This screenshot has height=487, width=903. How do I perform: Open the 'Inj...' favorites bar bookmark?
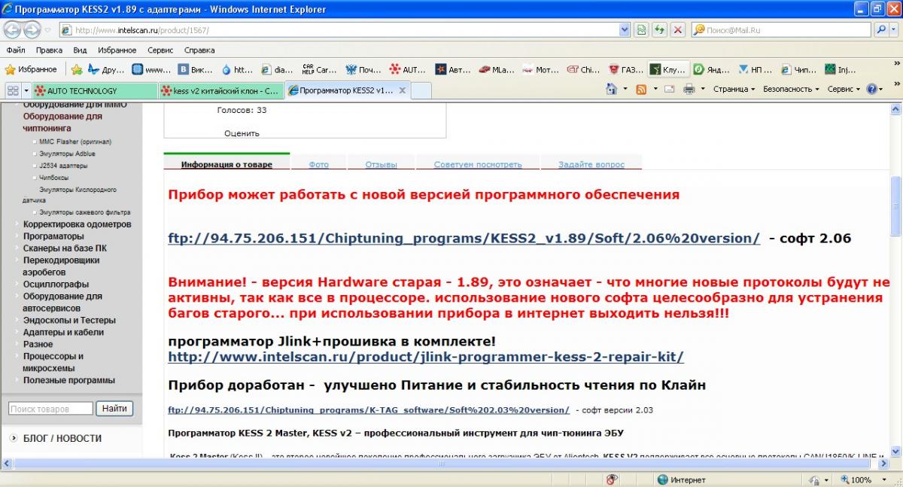pos(841,69)
